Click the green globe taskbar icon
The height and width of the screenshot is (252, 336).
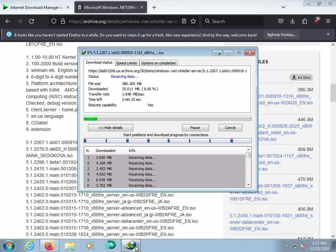click(x=111, y=245)
